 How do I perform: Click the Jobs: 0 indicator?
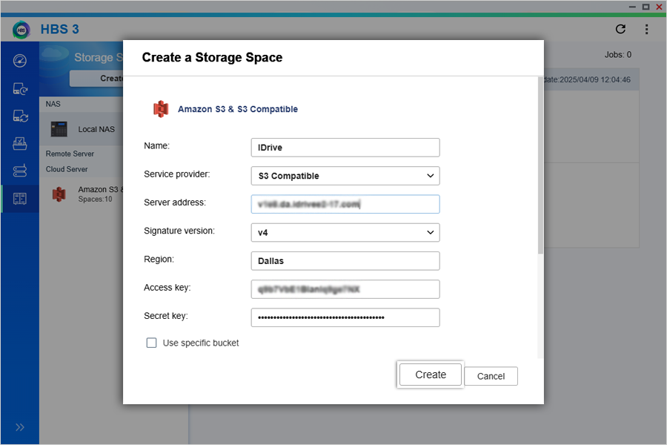pos(618,54)
